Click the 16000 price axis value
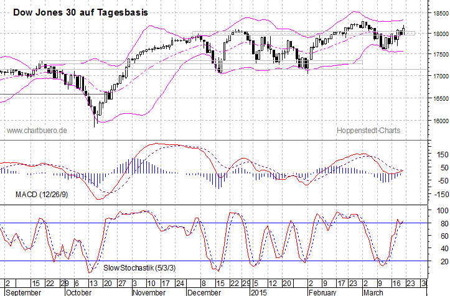 440,121
